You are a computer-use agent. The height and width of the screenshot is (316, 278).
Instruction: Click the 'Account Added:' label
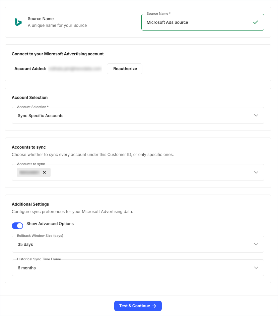click(30, 69)
